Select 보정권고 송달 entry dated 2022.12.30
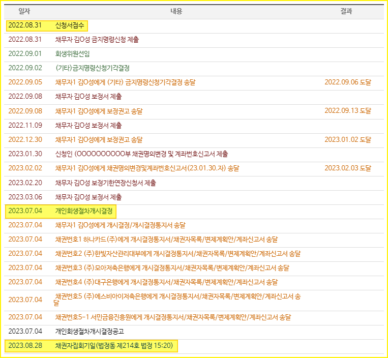The image size is (388, 358). click(99, 140)
